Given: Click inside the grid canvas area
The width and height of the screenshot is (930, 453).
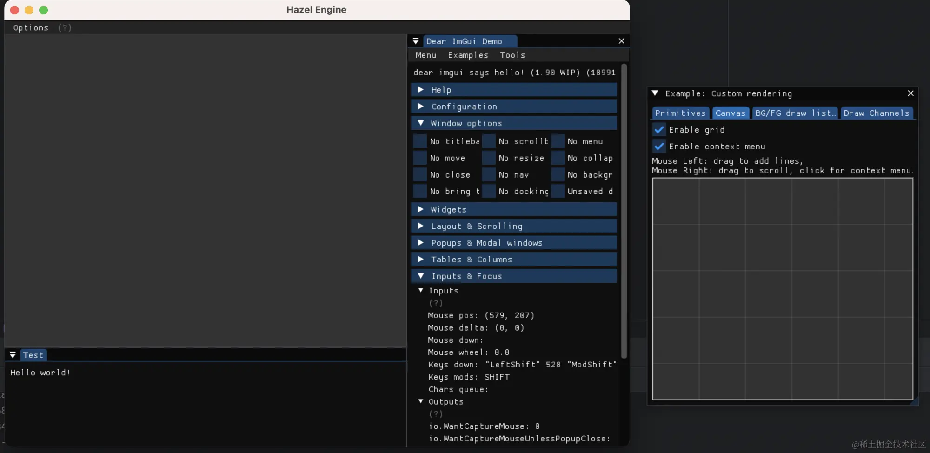Looking at the screenshot, I should click(x=783, y=289).
